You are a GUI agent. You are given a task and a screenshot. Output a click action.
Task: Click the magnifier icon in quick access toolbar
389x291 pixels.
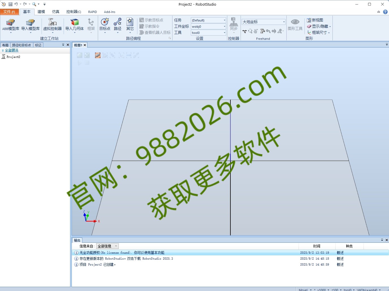(x=34, y=4)
